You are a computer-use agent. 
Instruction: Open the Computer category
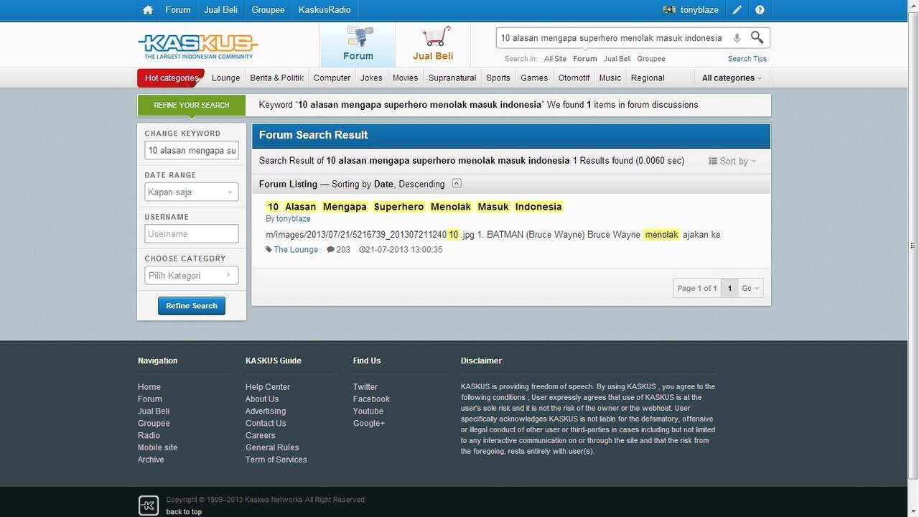point(332,78)
